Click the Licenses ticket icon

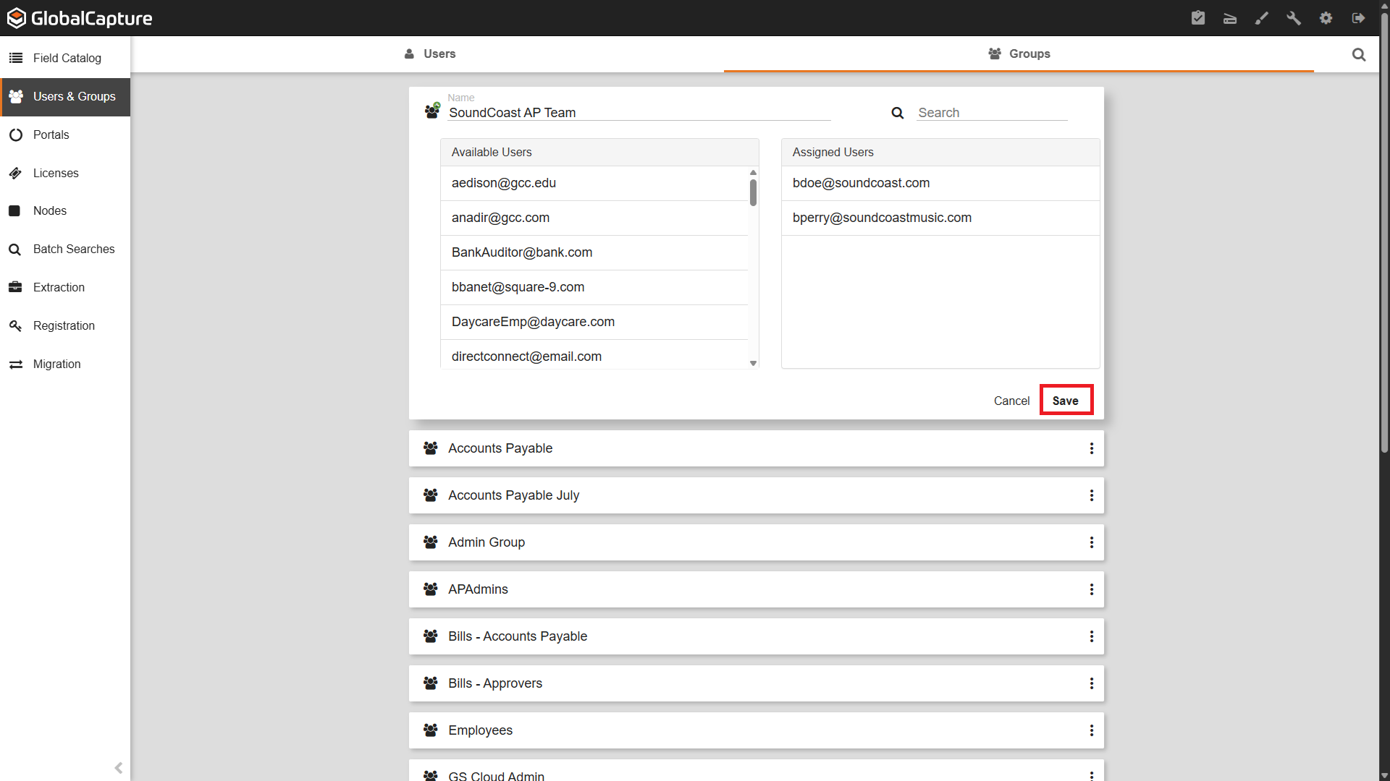(15, 173)
